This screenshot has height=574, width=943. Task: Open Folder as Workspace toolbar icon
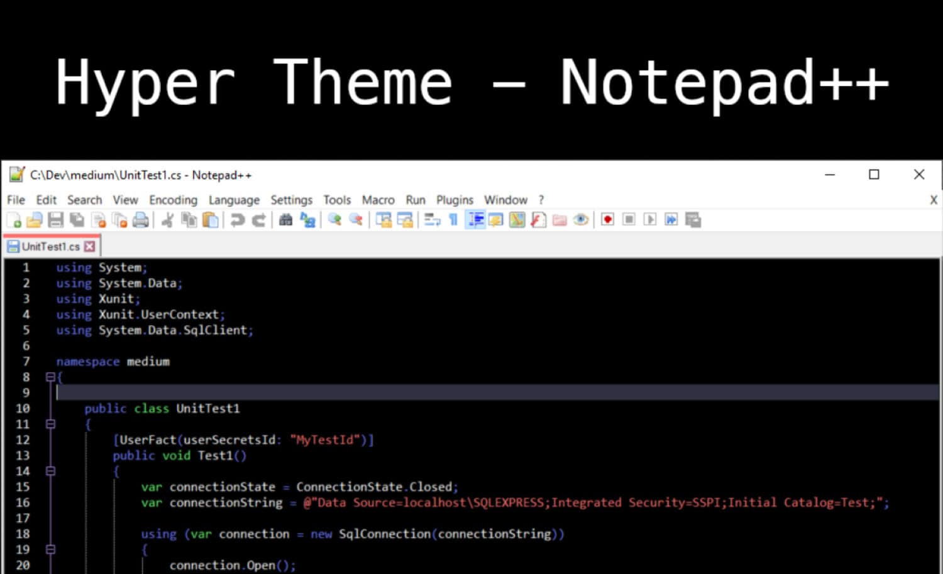[560, 220]
